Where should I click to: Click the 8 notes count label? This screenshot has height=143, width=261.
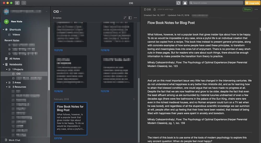click(57, 18)
